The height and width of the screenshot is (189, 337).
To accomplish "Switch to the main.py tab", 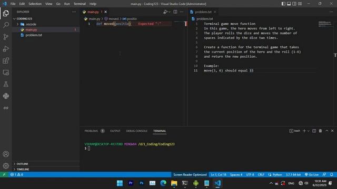I will 93,12.
